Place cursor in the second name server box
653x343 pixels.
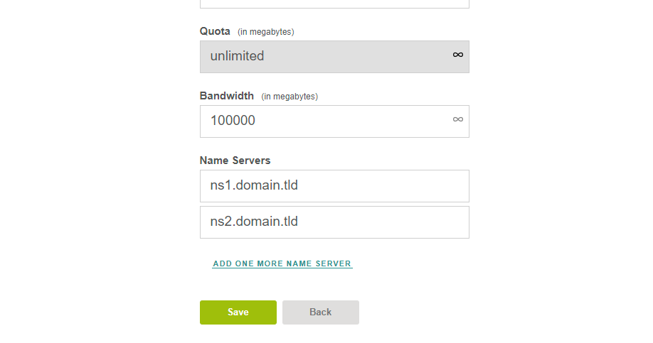pos(334,222)
